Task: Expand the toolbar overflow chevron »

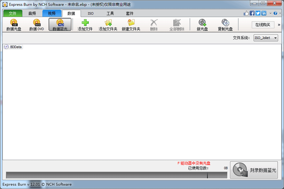Action: click(x=279, y=25)
